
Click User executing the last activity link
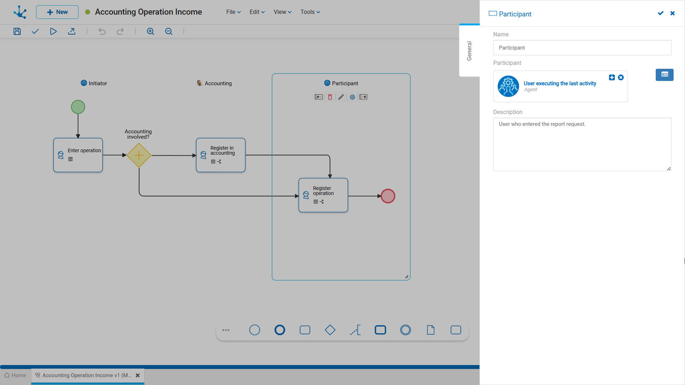(560, 83)
